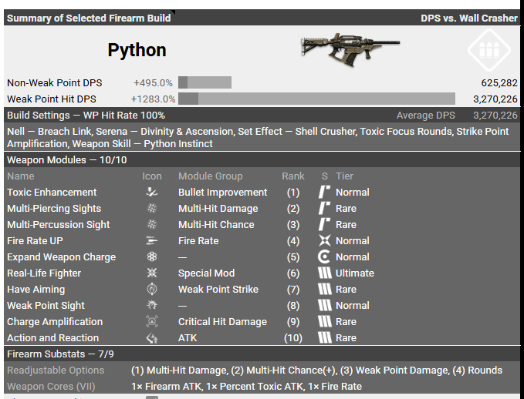Click the Rank column header
Viewport: 524px width, 399px height.
pyautogui.click(x=293, y=176)
